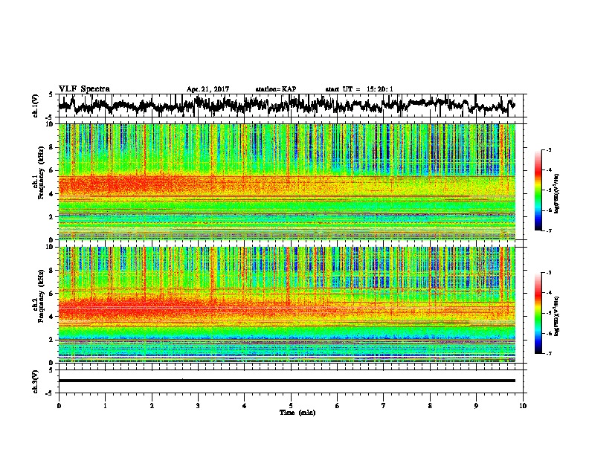
Task: Click the ch.2 Frequency (kHz) axis label
Action: pyautogui.click(x=39, y=296)
